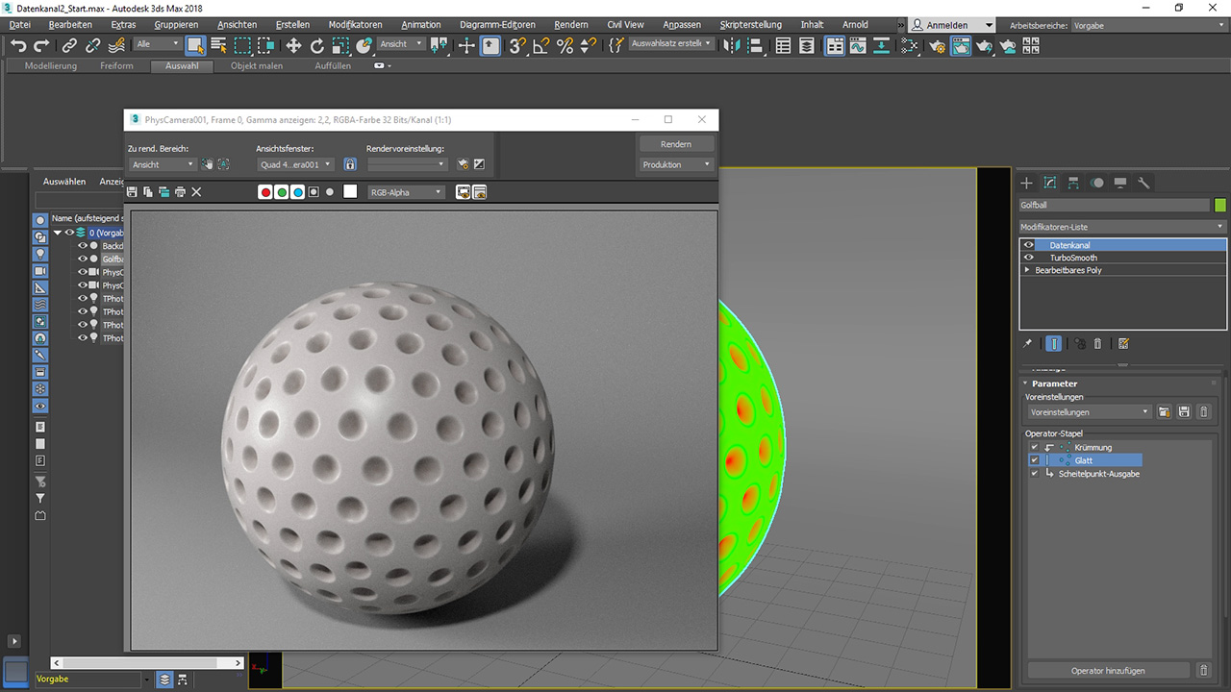Select the red channel in render window

pyautogui.click(x=265, y=192)
